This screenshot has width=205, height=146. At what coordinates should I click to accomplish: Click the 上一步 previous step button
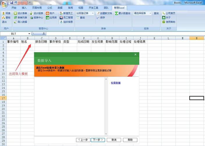pyautogui.click(x=83, y=140)
